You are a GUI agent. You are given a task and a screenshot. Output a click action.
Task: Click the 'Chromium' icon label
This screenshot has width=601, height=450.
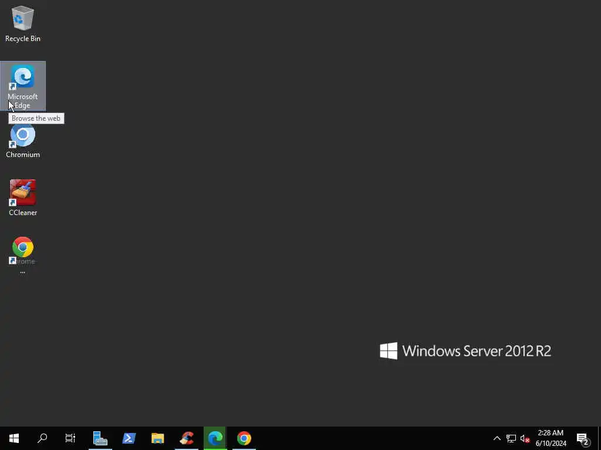pyautogui.click(x=23, y=155)
